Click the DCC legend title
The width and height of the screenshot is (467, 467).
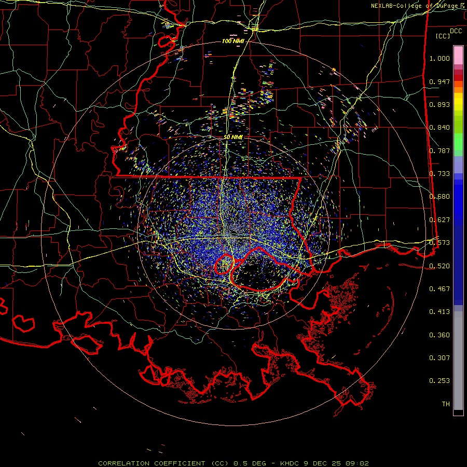click(456, 31)
